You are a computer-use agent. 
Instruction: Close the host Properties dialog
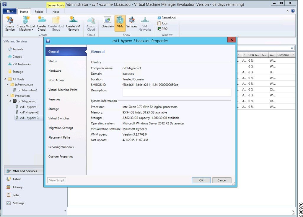pyautogui.click(x=232, y=40)
